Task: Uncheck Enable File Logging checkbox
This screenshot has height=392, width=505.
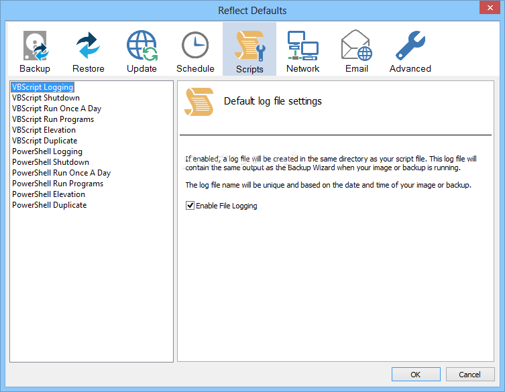Action: (x=190, y=205)
